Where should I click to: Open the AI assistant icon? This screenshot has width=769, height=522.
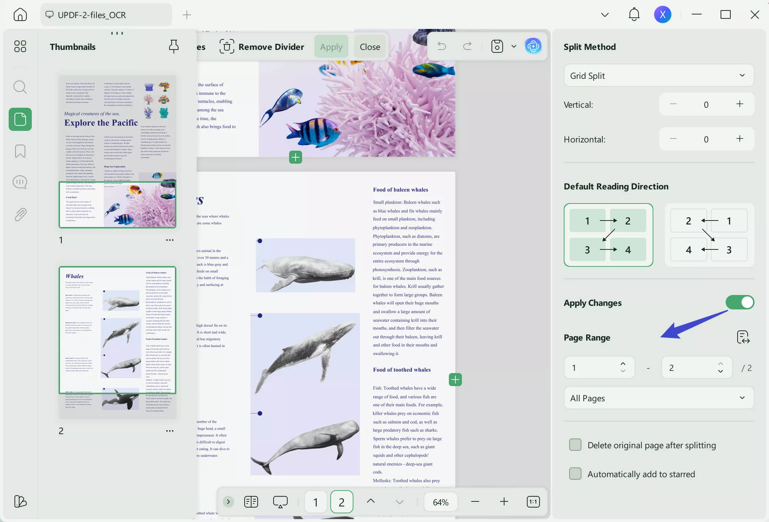533,46
